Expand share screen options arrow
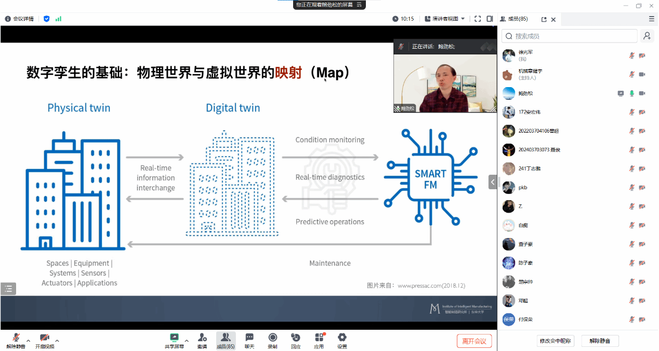The height and width of the screenshot is (351, 659). [x=187, y=341]
